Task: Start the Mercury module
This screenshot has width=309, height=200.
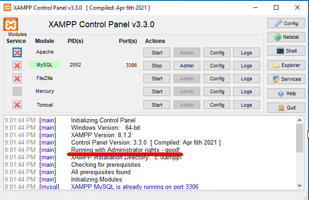Action: pyautogui.click(x=157, y=91)
